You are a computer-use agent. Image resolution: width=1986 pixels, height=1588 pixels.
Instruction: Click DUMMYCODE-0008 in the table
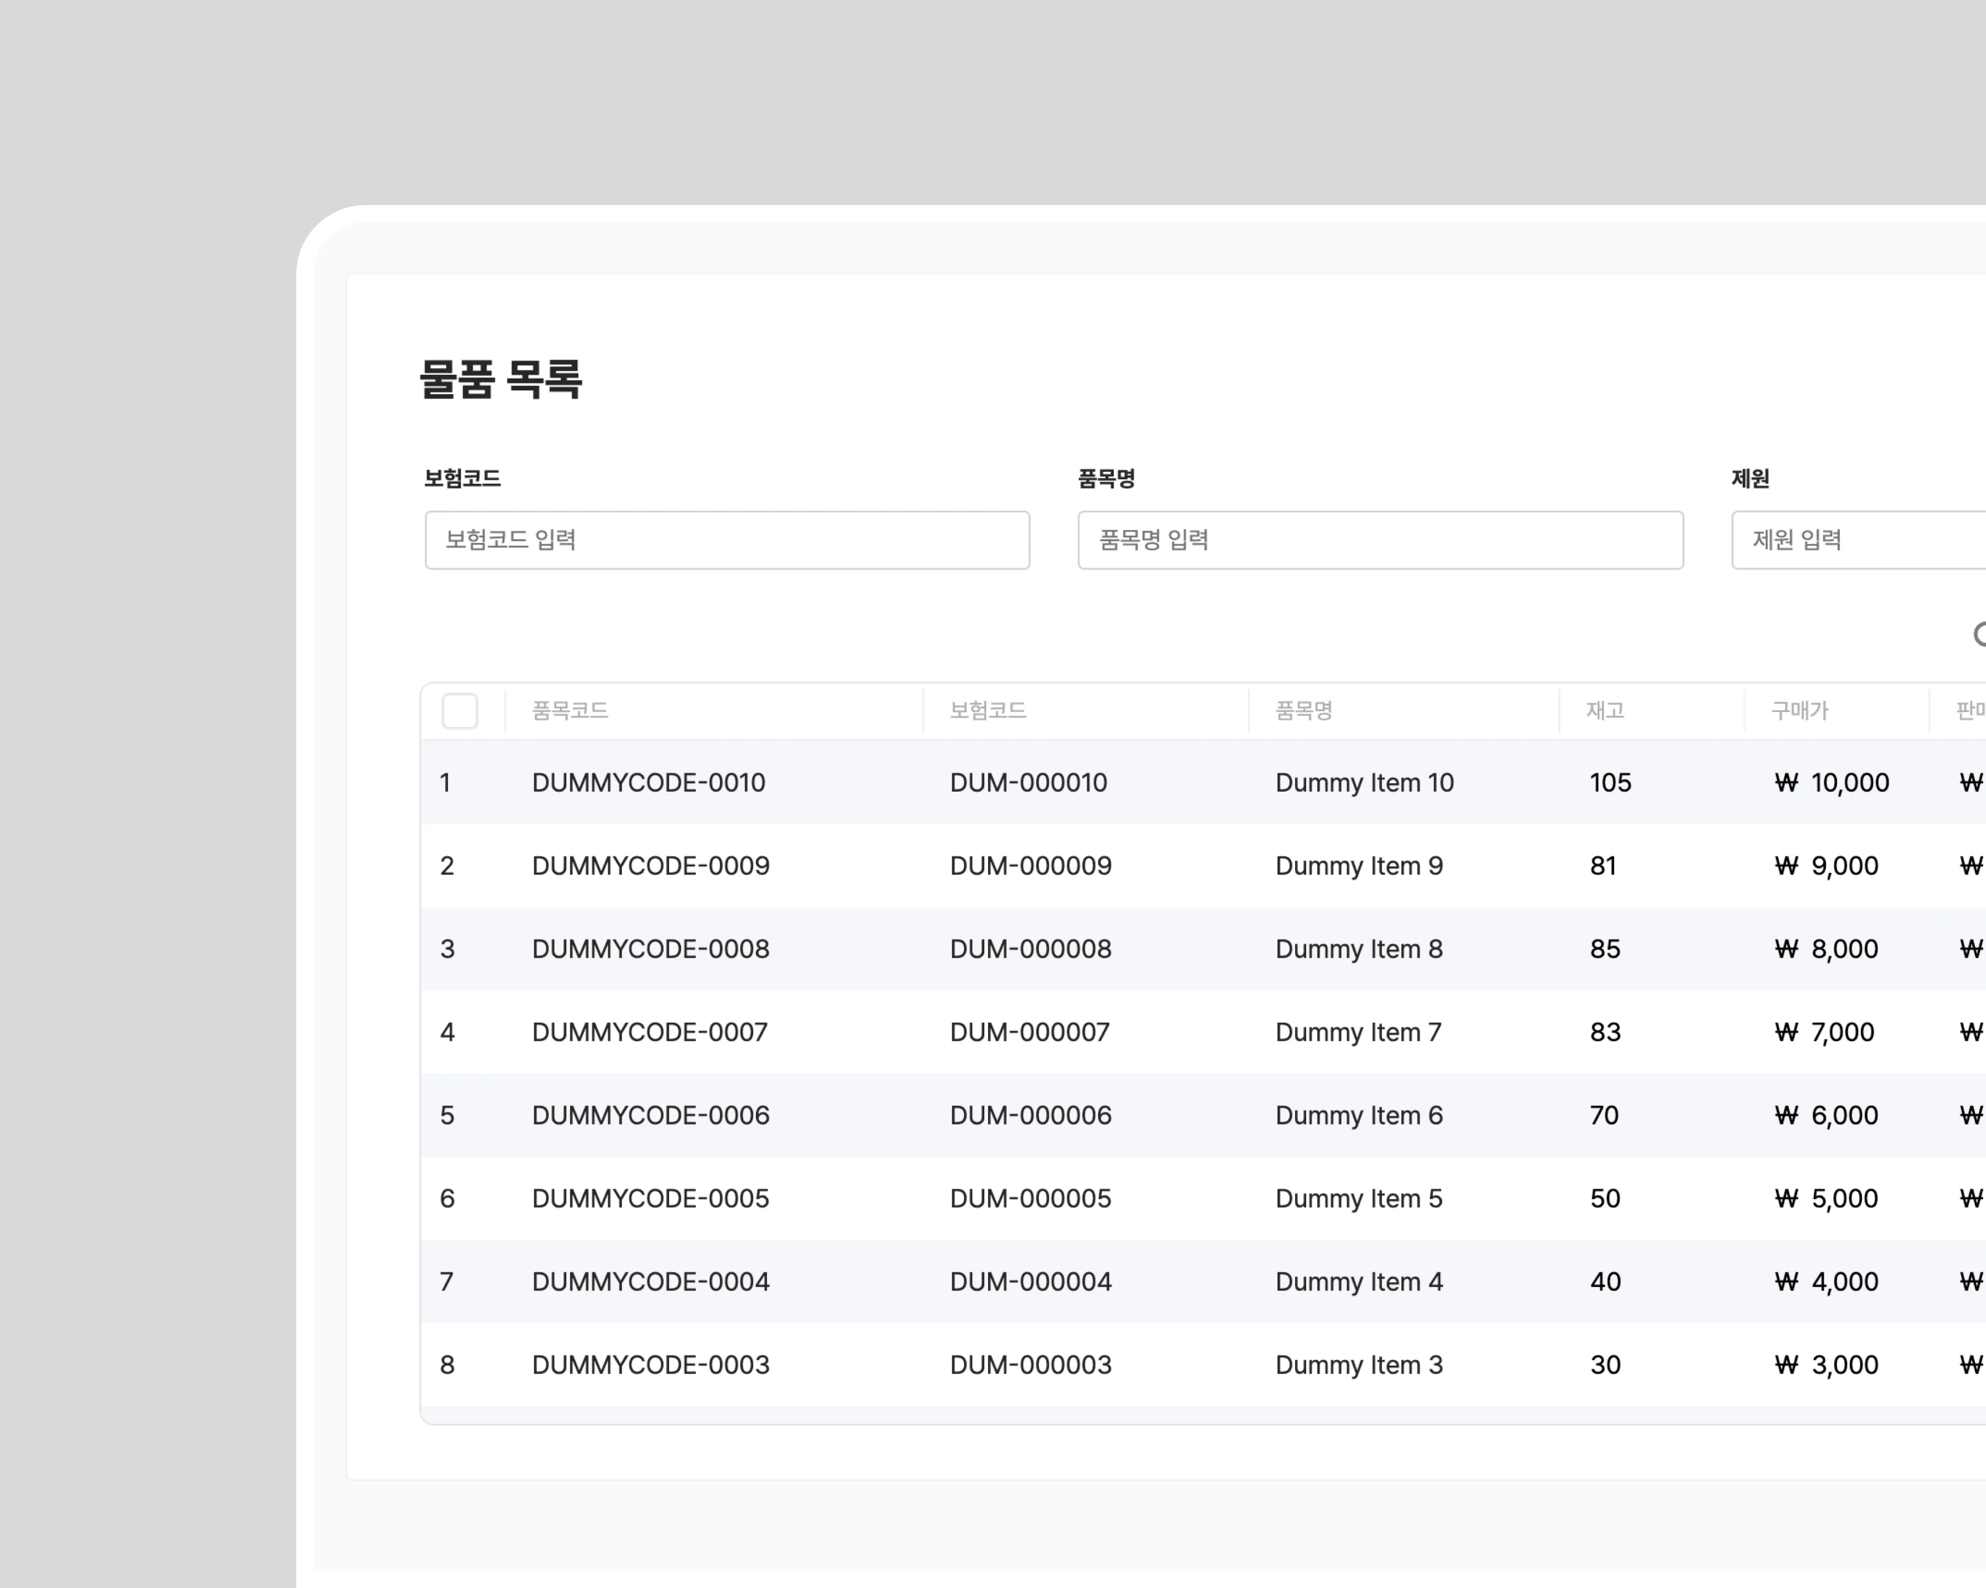(650, 949)
